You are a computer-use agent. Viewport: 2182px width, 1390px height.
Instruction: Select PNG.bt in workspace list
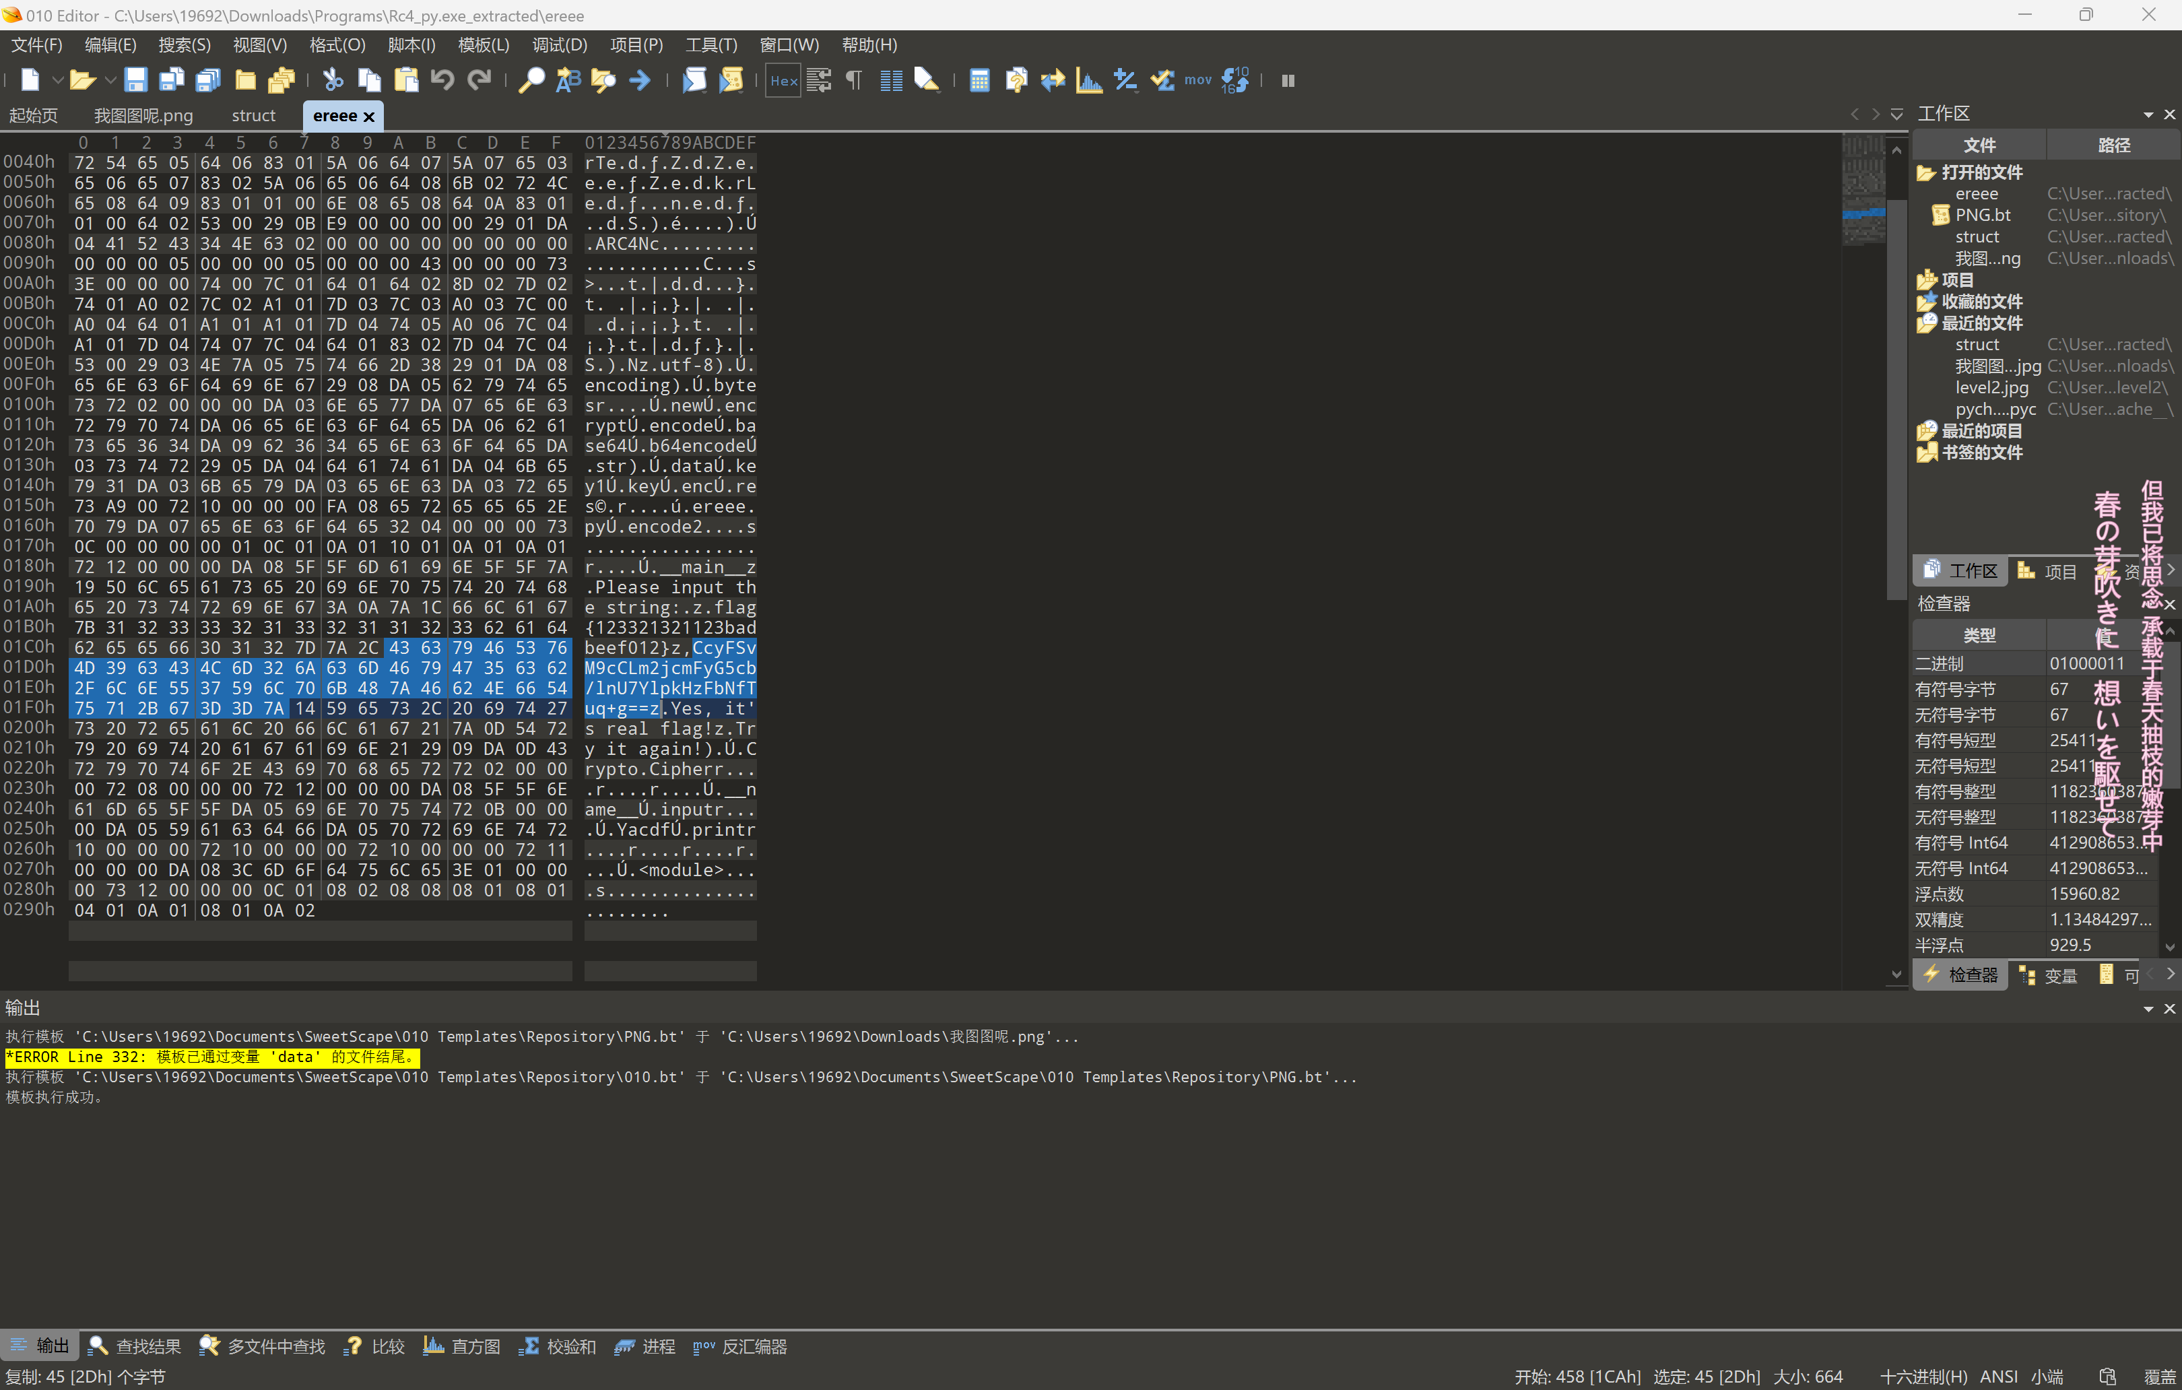click(1982, 215)
